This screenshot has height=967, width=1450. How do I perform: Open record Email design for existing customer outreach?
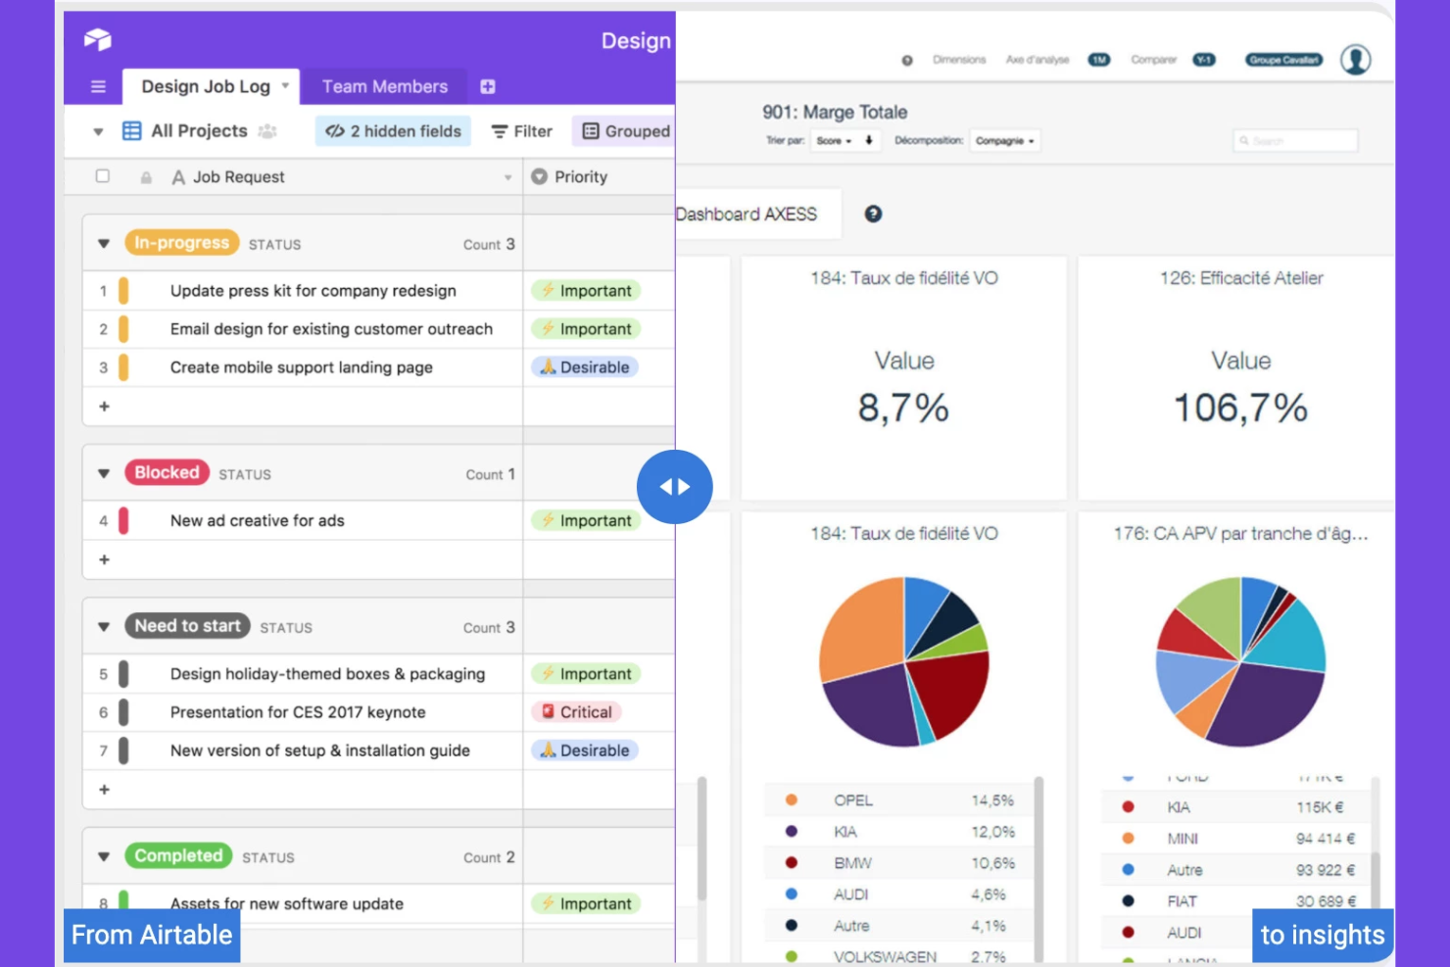(331, 329)
